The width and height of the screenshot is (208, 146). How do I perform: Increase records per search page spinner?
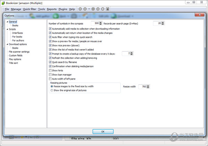163,23
